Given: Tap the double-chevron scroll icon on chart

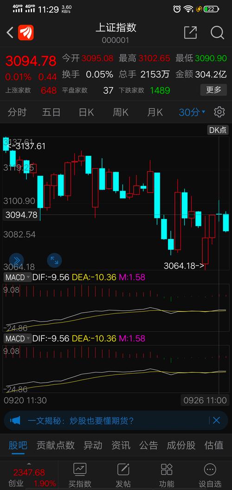Looking at the screenshot, I should click(16, 260).
